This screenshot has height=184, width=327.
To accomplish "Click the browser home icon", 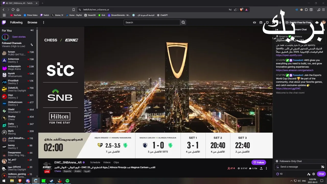I will click(x=18, y=10).
